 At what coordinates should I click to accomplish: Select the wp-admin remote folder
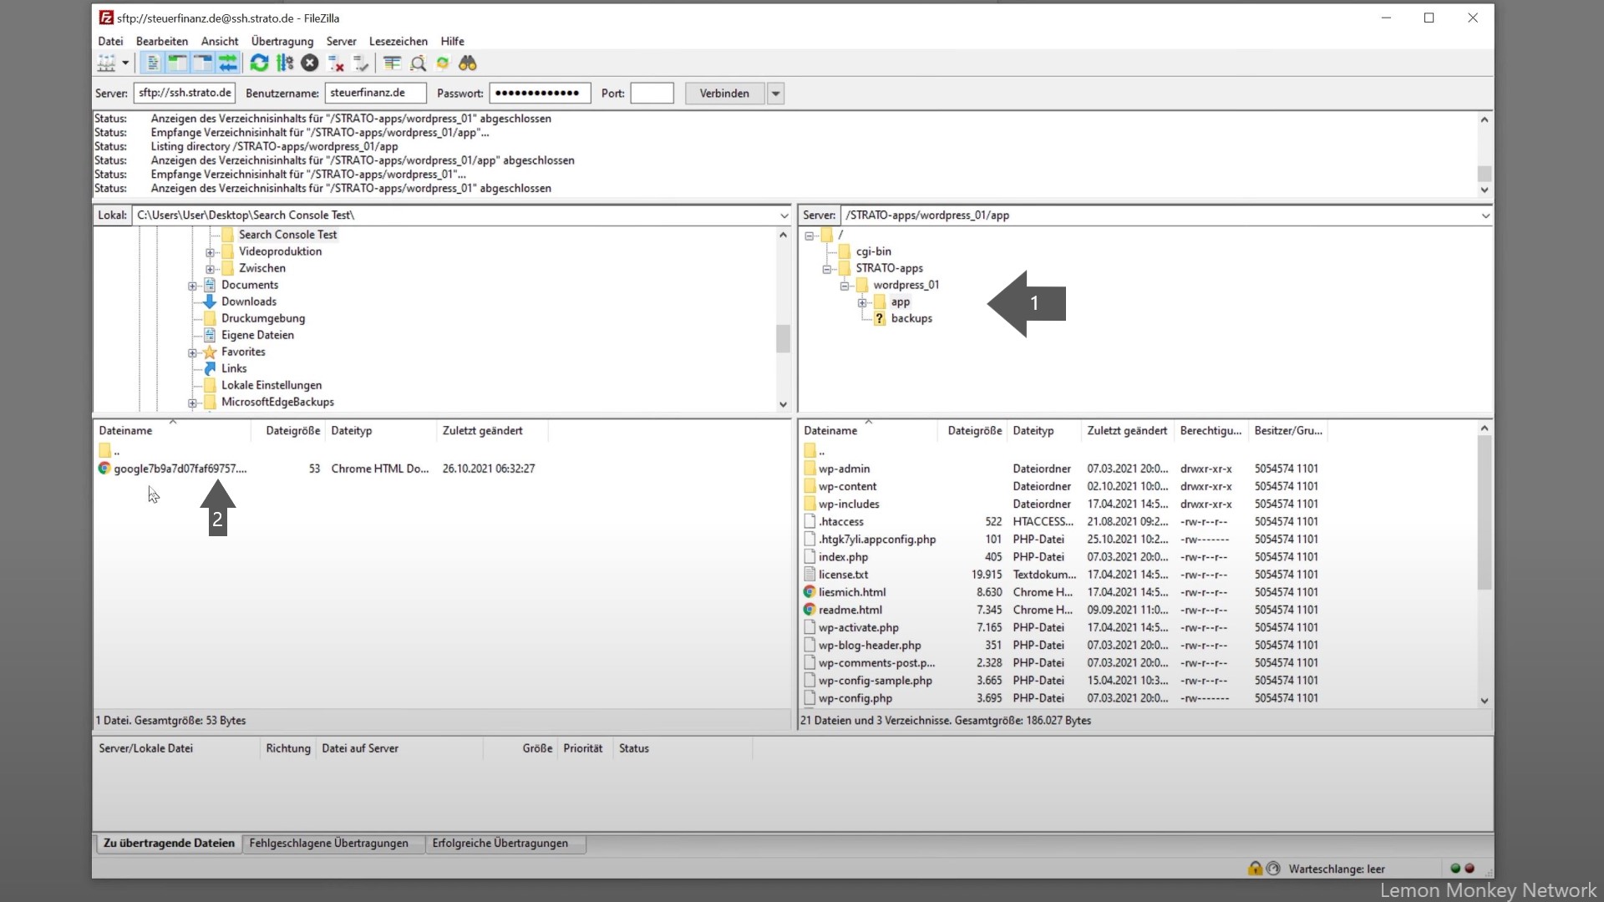tap(844, 469)
